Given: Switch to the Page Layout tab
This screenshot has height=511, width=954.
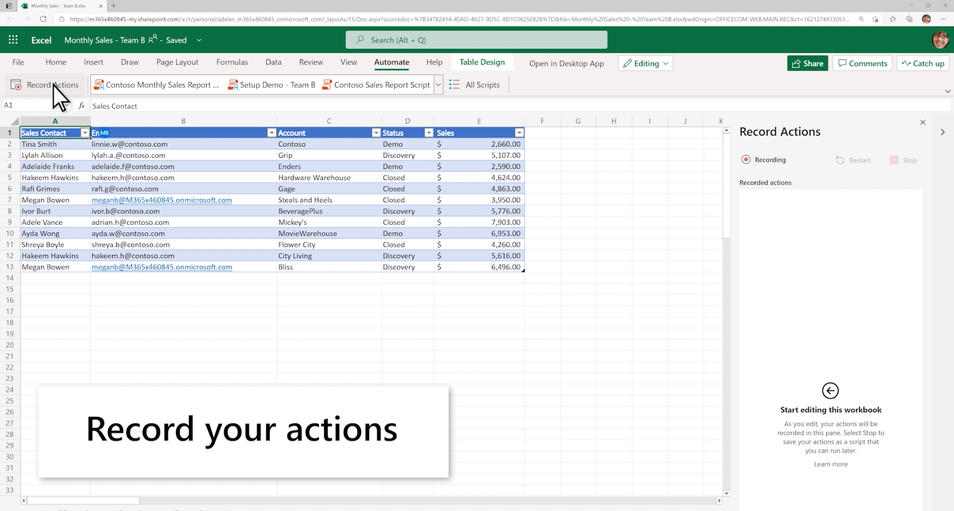Looking at the screenshot, I should [177, 62].
